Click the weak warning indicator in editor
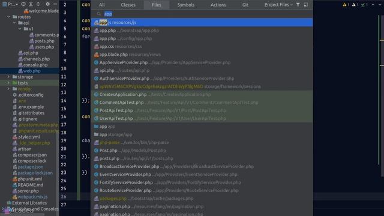Screen dimensions: 384x216 click(355, 5)
